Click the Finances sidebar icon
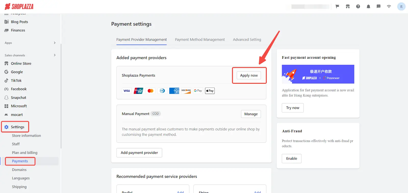 [x=6, y=30]
